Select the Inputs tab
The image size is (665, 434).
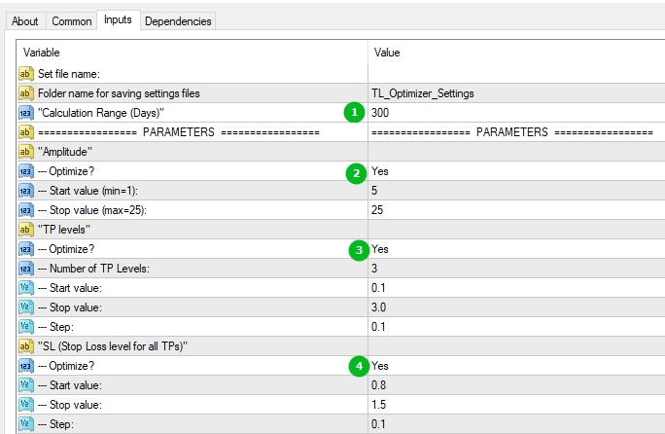click(x=118, y=20)
